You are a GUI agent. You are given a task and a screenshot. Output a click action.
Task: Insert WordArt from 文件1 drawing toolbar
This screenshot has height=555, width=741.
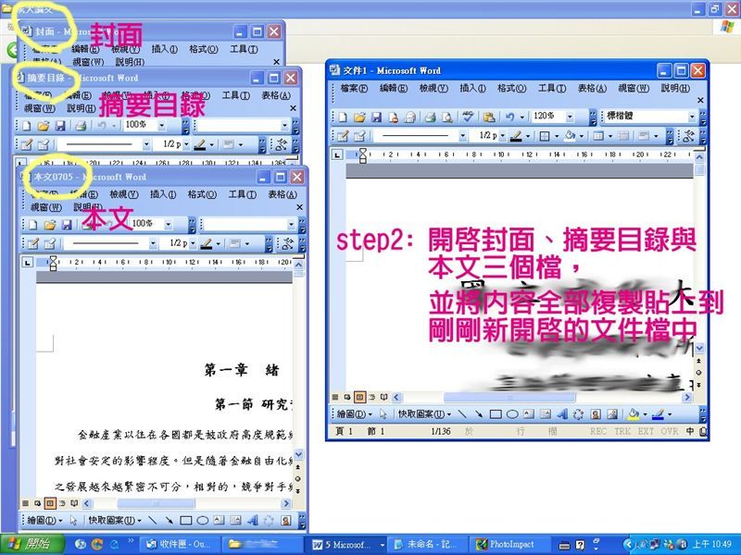click(562, 414)
